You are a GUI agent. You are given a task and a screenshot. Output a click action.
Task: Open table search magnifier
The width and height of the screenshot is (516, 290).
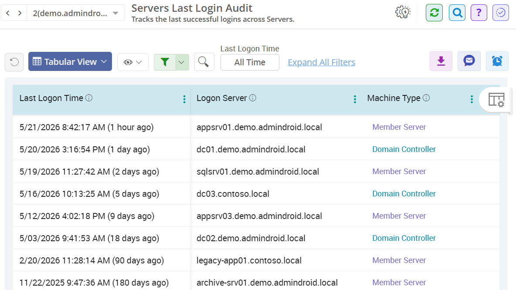[204, 62]
